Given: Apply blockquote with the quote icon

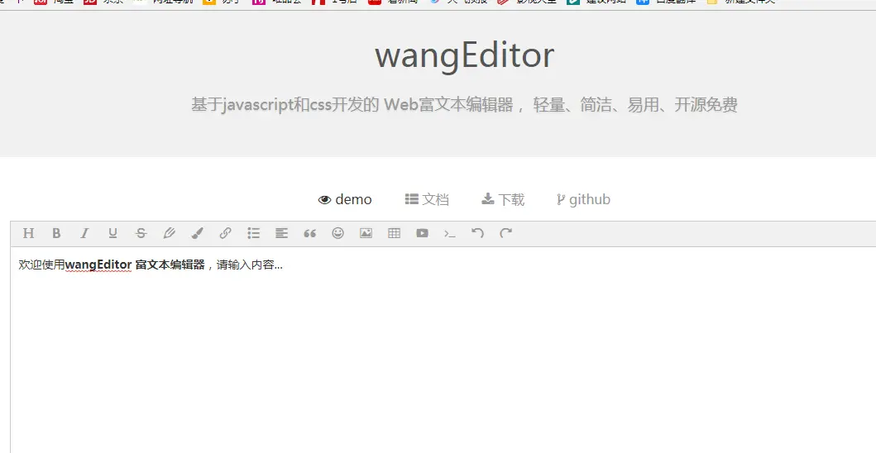Looking at the screenshot, I should [309, 233].
